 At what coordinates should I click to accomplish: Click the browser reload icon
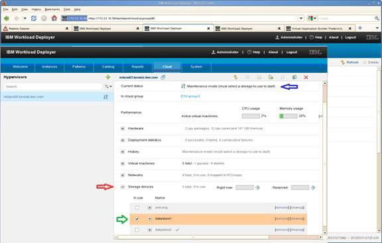[x=34, y=19]
